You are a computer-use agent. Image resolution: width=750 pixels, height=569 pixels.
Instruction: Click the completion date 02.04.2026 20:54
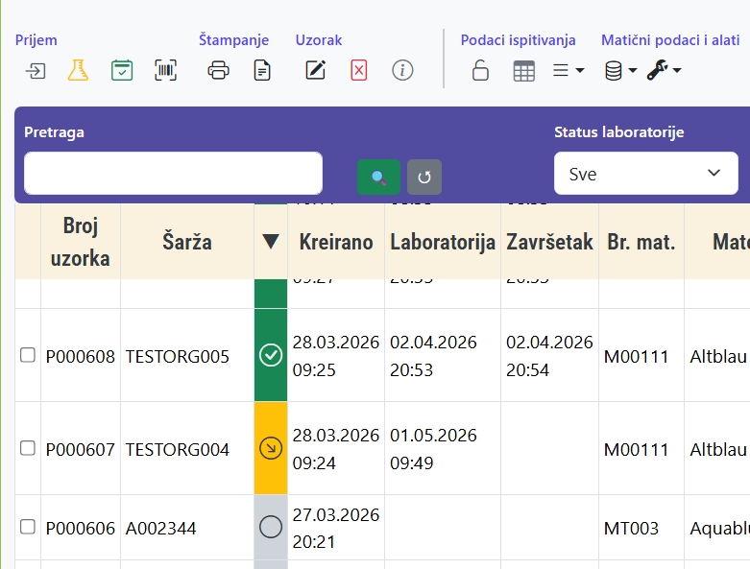coord(549,356)
